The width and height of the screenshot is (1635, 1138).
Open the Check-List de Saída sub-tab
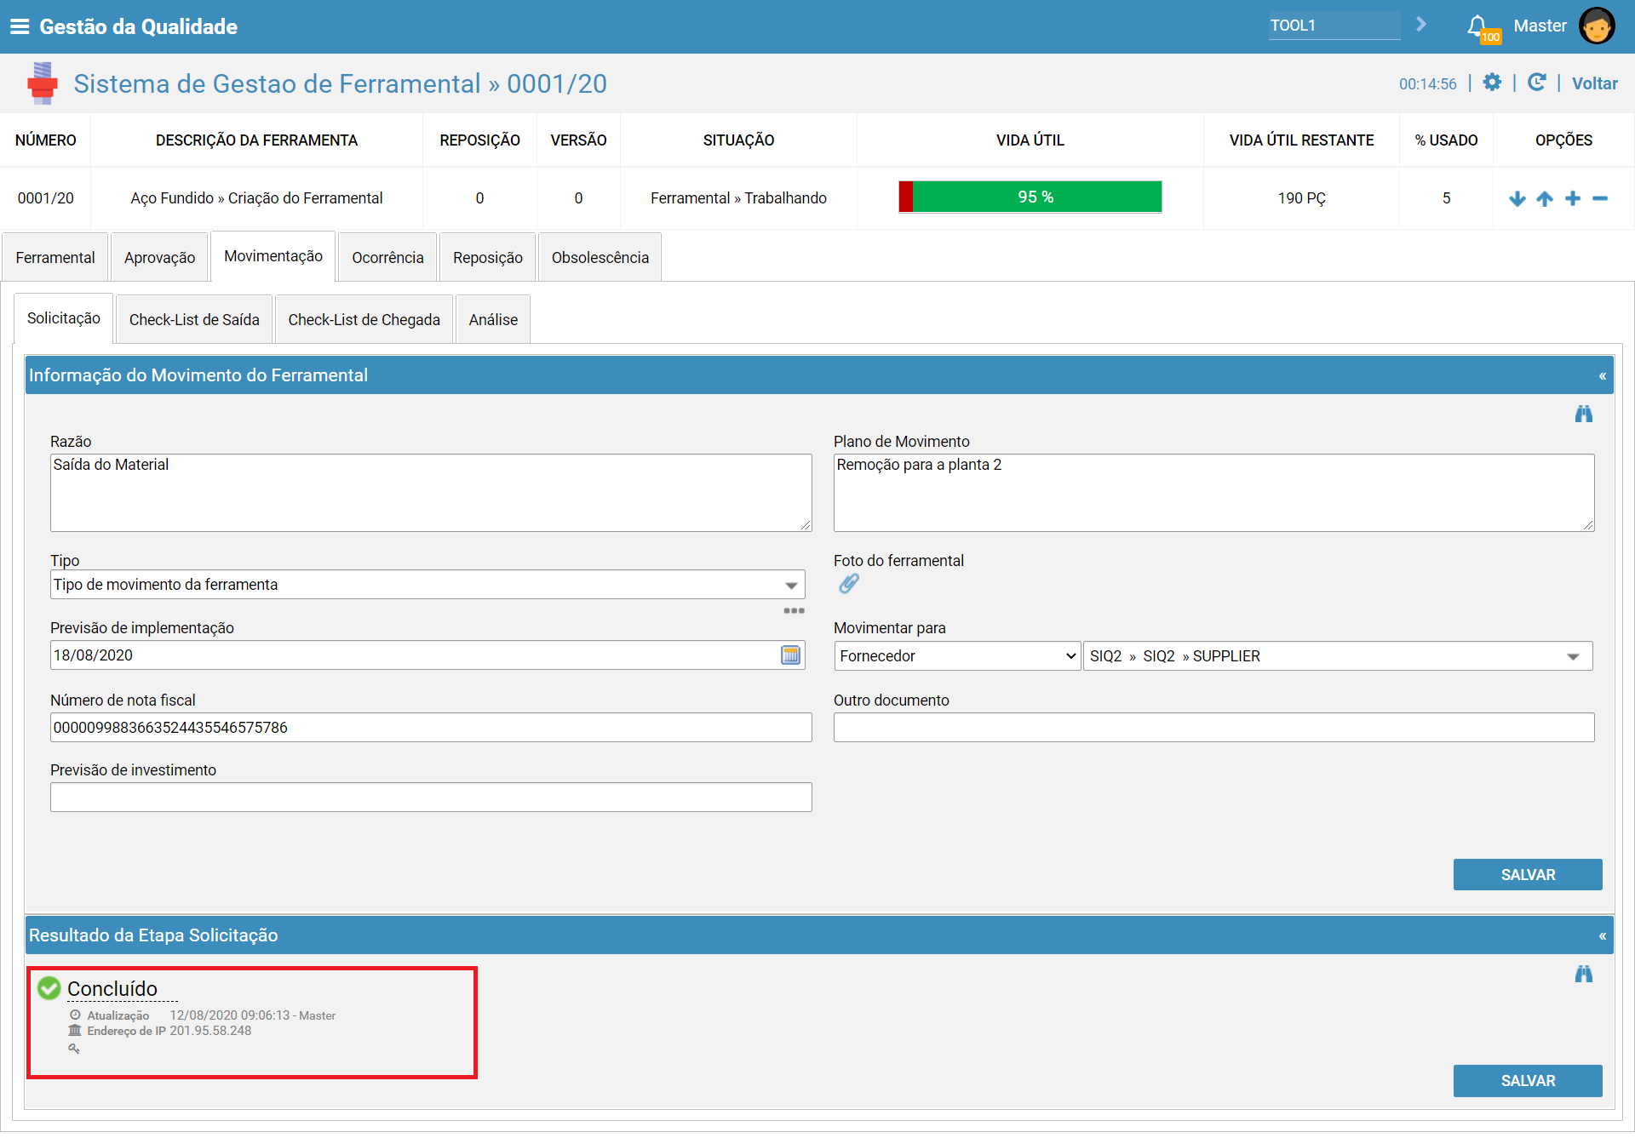tap(194, 319)
